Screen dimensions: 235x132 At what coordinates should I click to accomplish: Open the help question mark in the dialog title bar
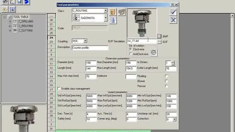click(x=172, y=5)
